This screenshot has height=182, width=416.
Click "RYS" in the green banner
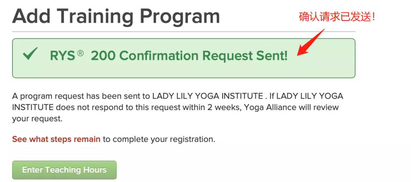pyautogui.click(x=63, y=56)
